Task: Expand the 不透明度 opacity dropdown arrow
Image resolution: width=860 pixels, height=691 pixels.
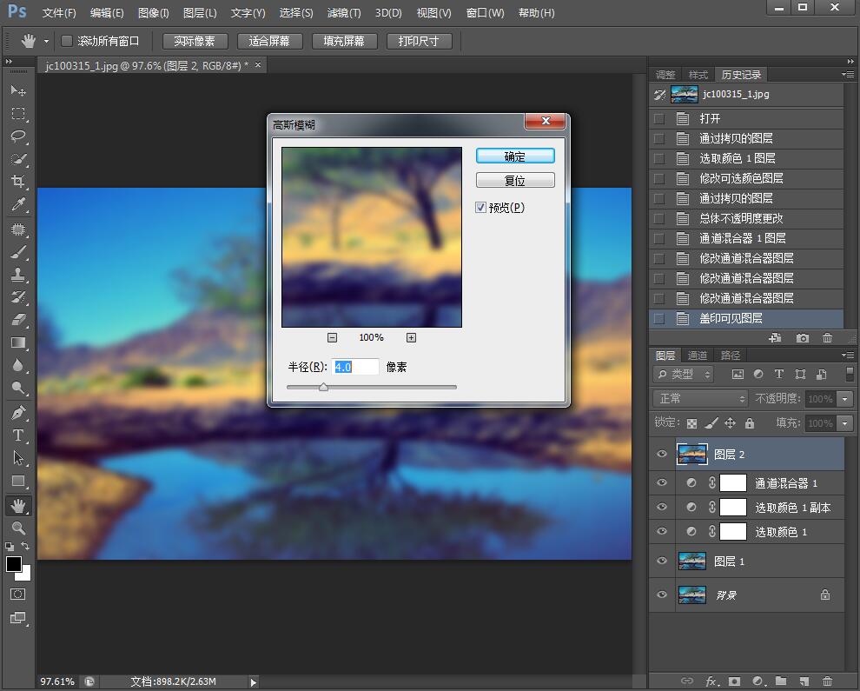Action: point(845,399)
